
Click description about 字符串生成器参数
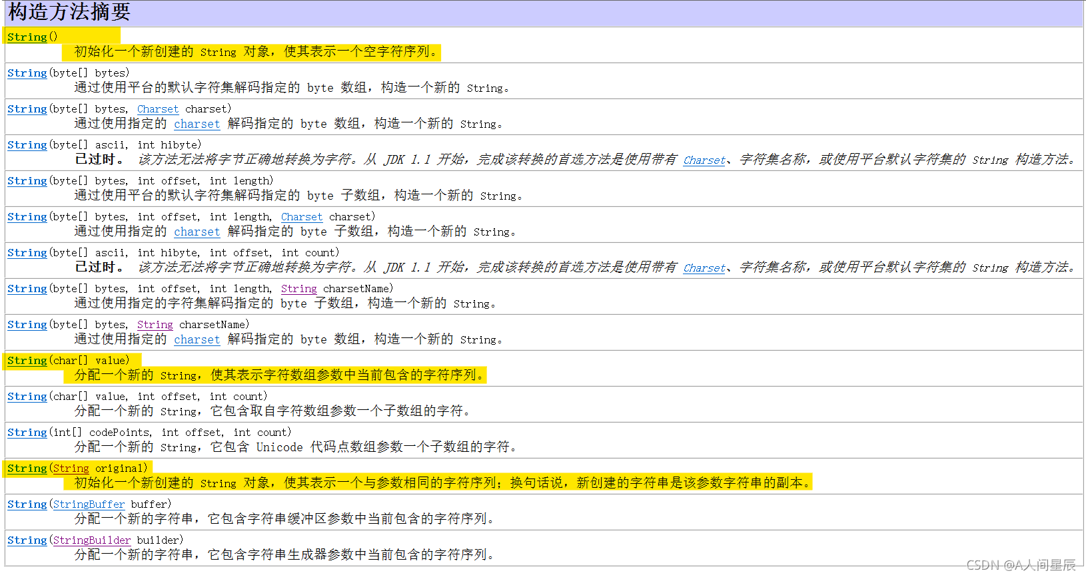click(284, 555)
